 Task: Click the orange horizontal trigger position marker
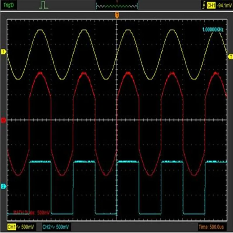(117, 15)
